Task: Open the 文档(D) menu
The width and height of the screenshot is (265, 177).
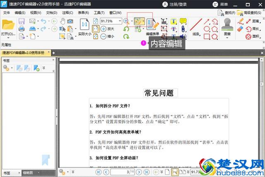Action: (52, 13)
